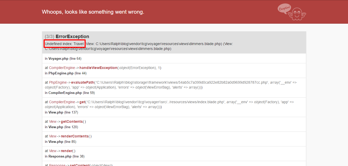Screen dimensions: 348x166
Task: Click 'CompilerEngine.php' in the line 59 row
Action: click(65, 93)
